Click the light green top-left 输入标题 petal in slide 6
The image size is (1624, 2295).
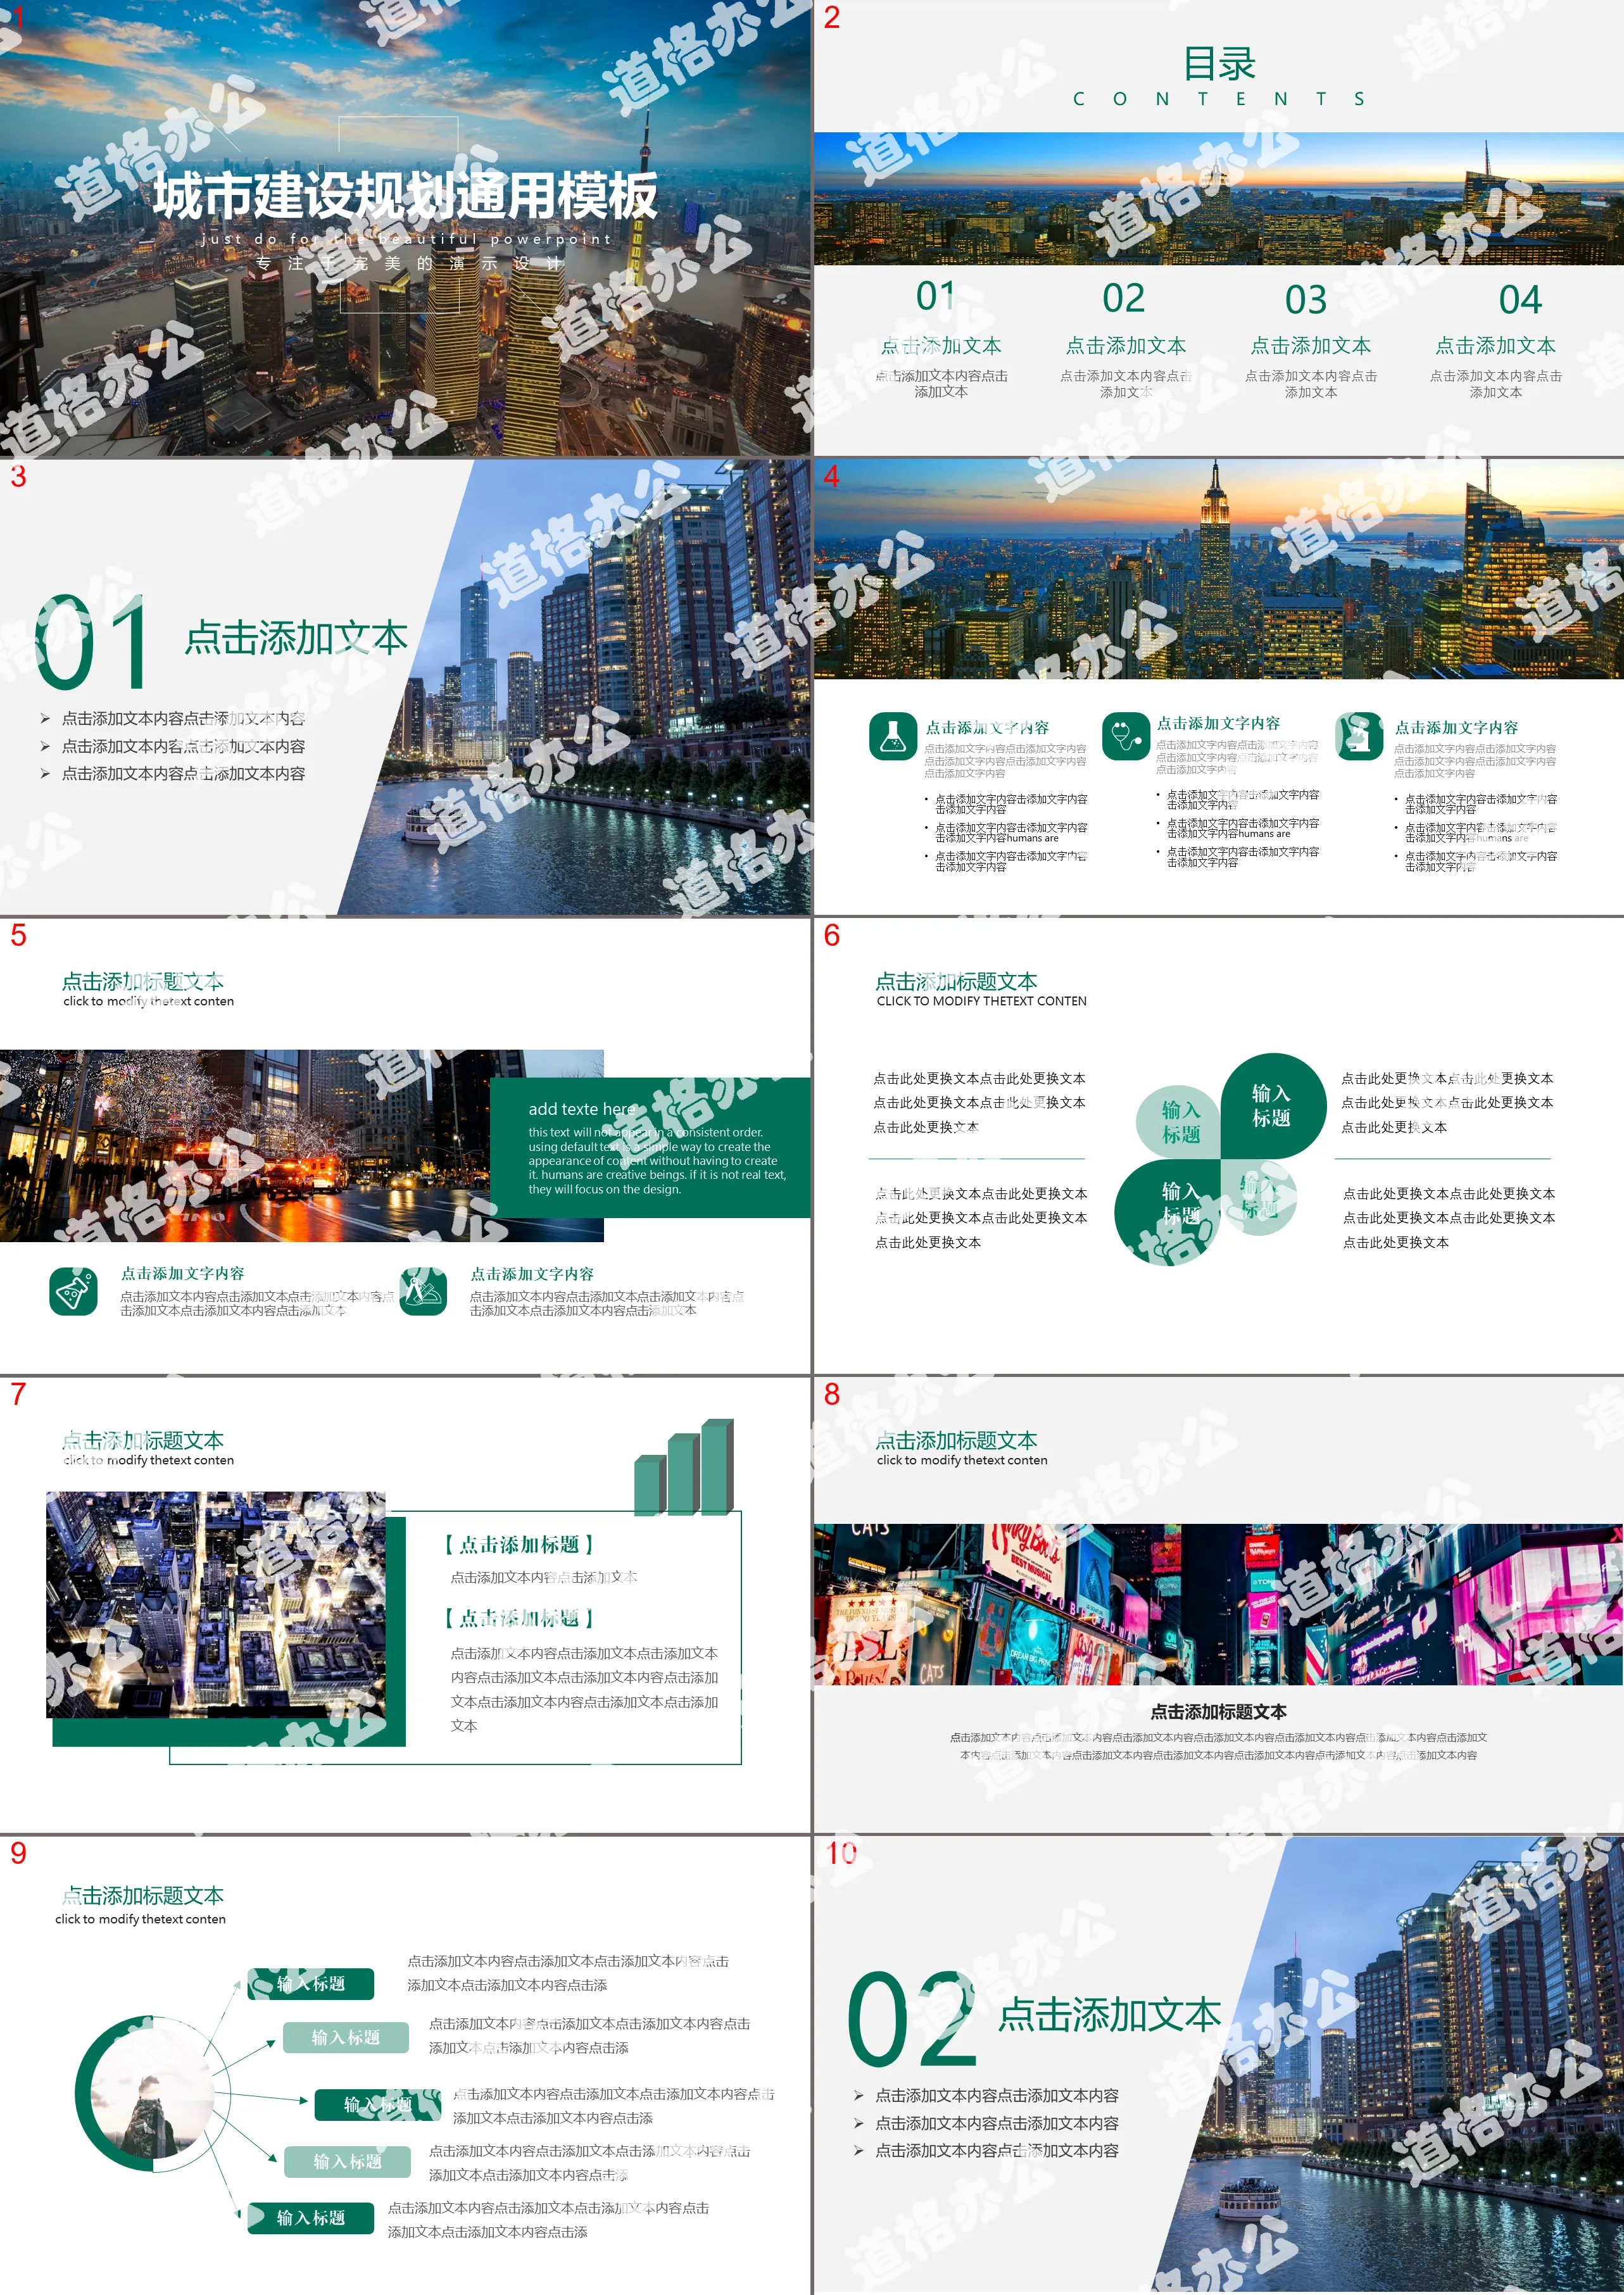1179,1122
